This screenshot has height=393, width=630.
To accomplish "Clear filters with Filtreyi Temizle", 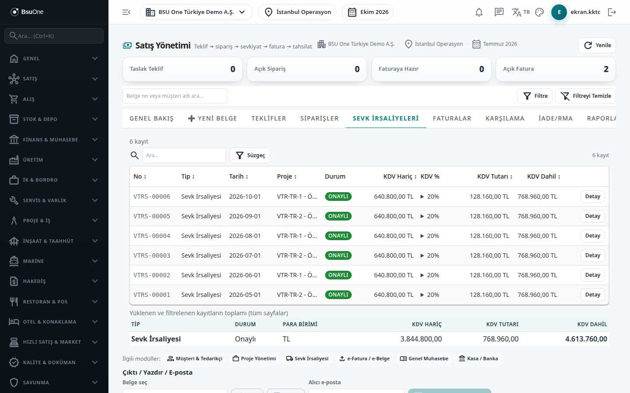I will point(585,96).
